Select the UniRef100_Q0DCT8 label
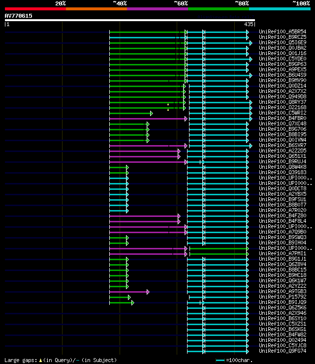The width and height of the screenshot is (315, 364). (x=283, y=188)
